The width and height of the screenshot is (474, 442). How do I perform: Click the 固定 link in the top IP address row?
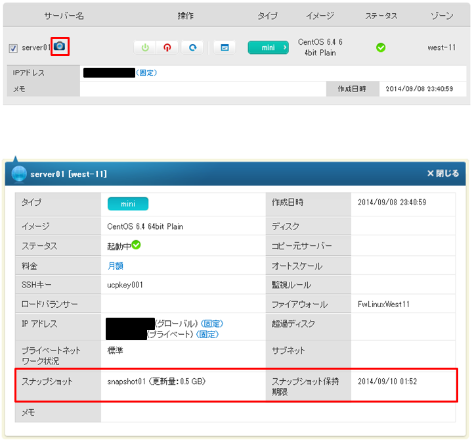[x=146, y=72]
